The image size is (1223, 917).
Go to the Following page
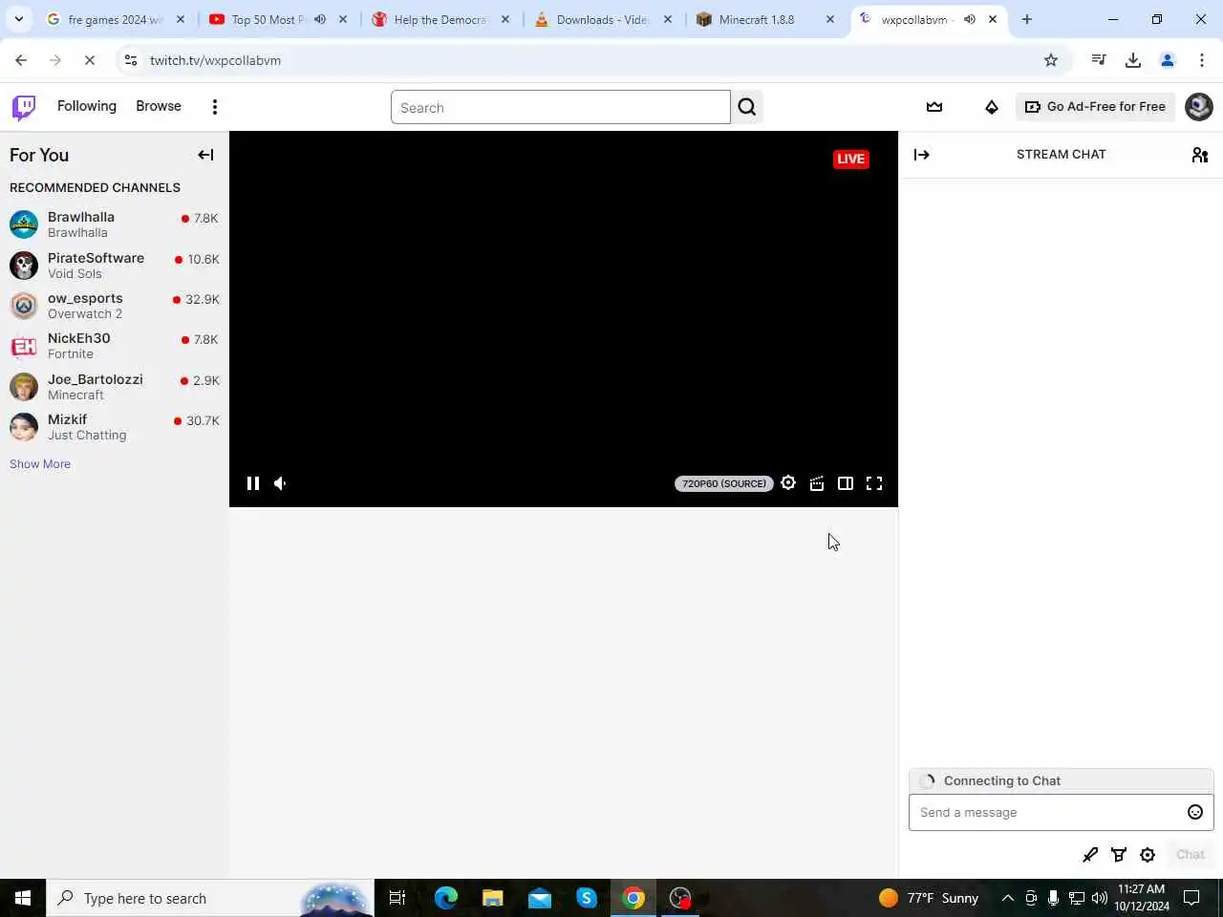tap(87, 106)
